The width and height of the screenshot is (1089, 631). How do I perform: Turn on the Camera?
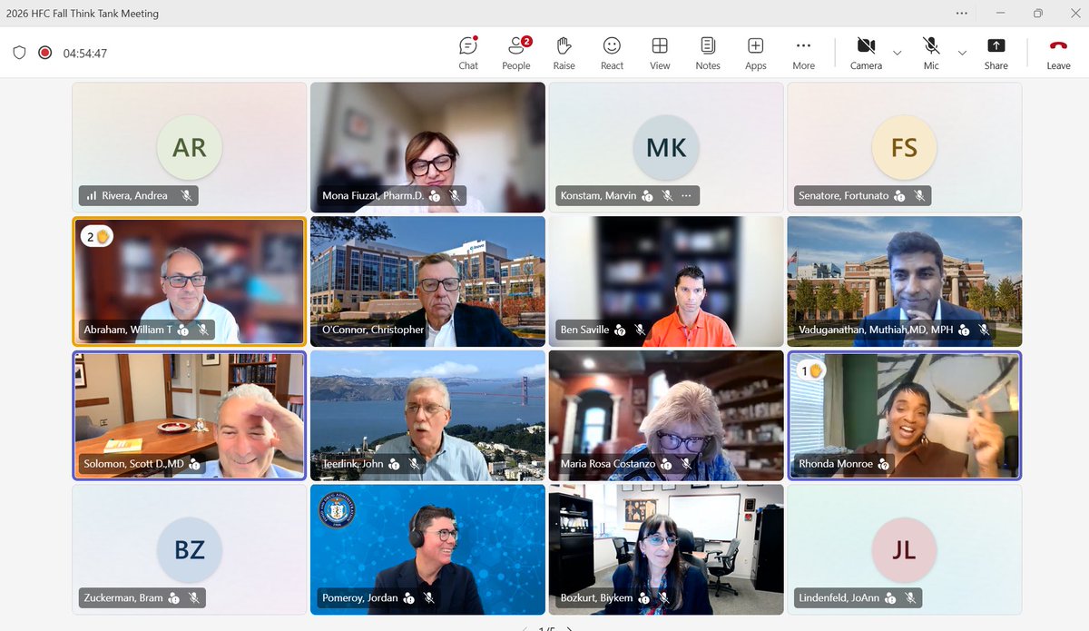tap(866, 53)
